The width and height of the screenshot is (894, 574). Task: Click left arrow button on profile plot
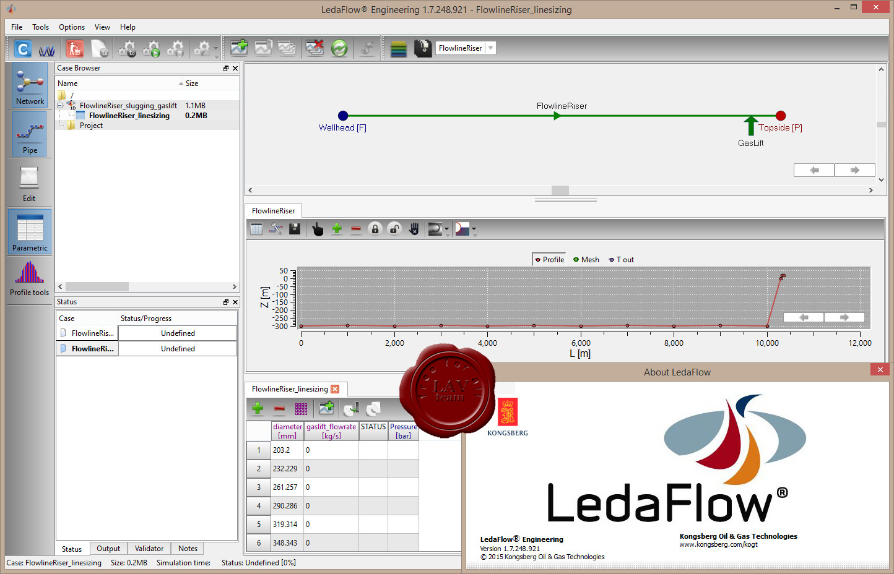[804, 317]
